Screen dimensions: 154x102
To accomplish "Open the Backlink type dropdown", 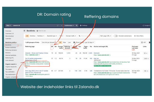I will click(52, 36).
